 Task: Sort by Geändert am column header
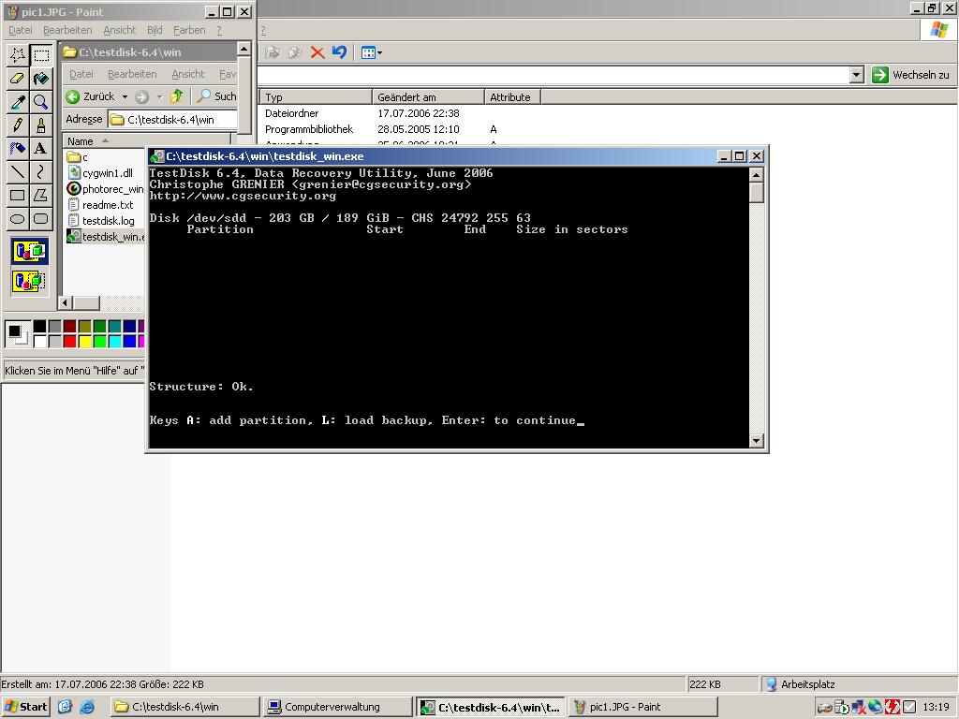coord(428,97)
